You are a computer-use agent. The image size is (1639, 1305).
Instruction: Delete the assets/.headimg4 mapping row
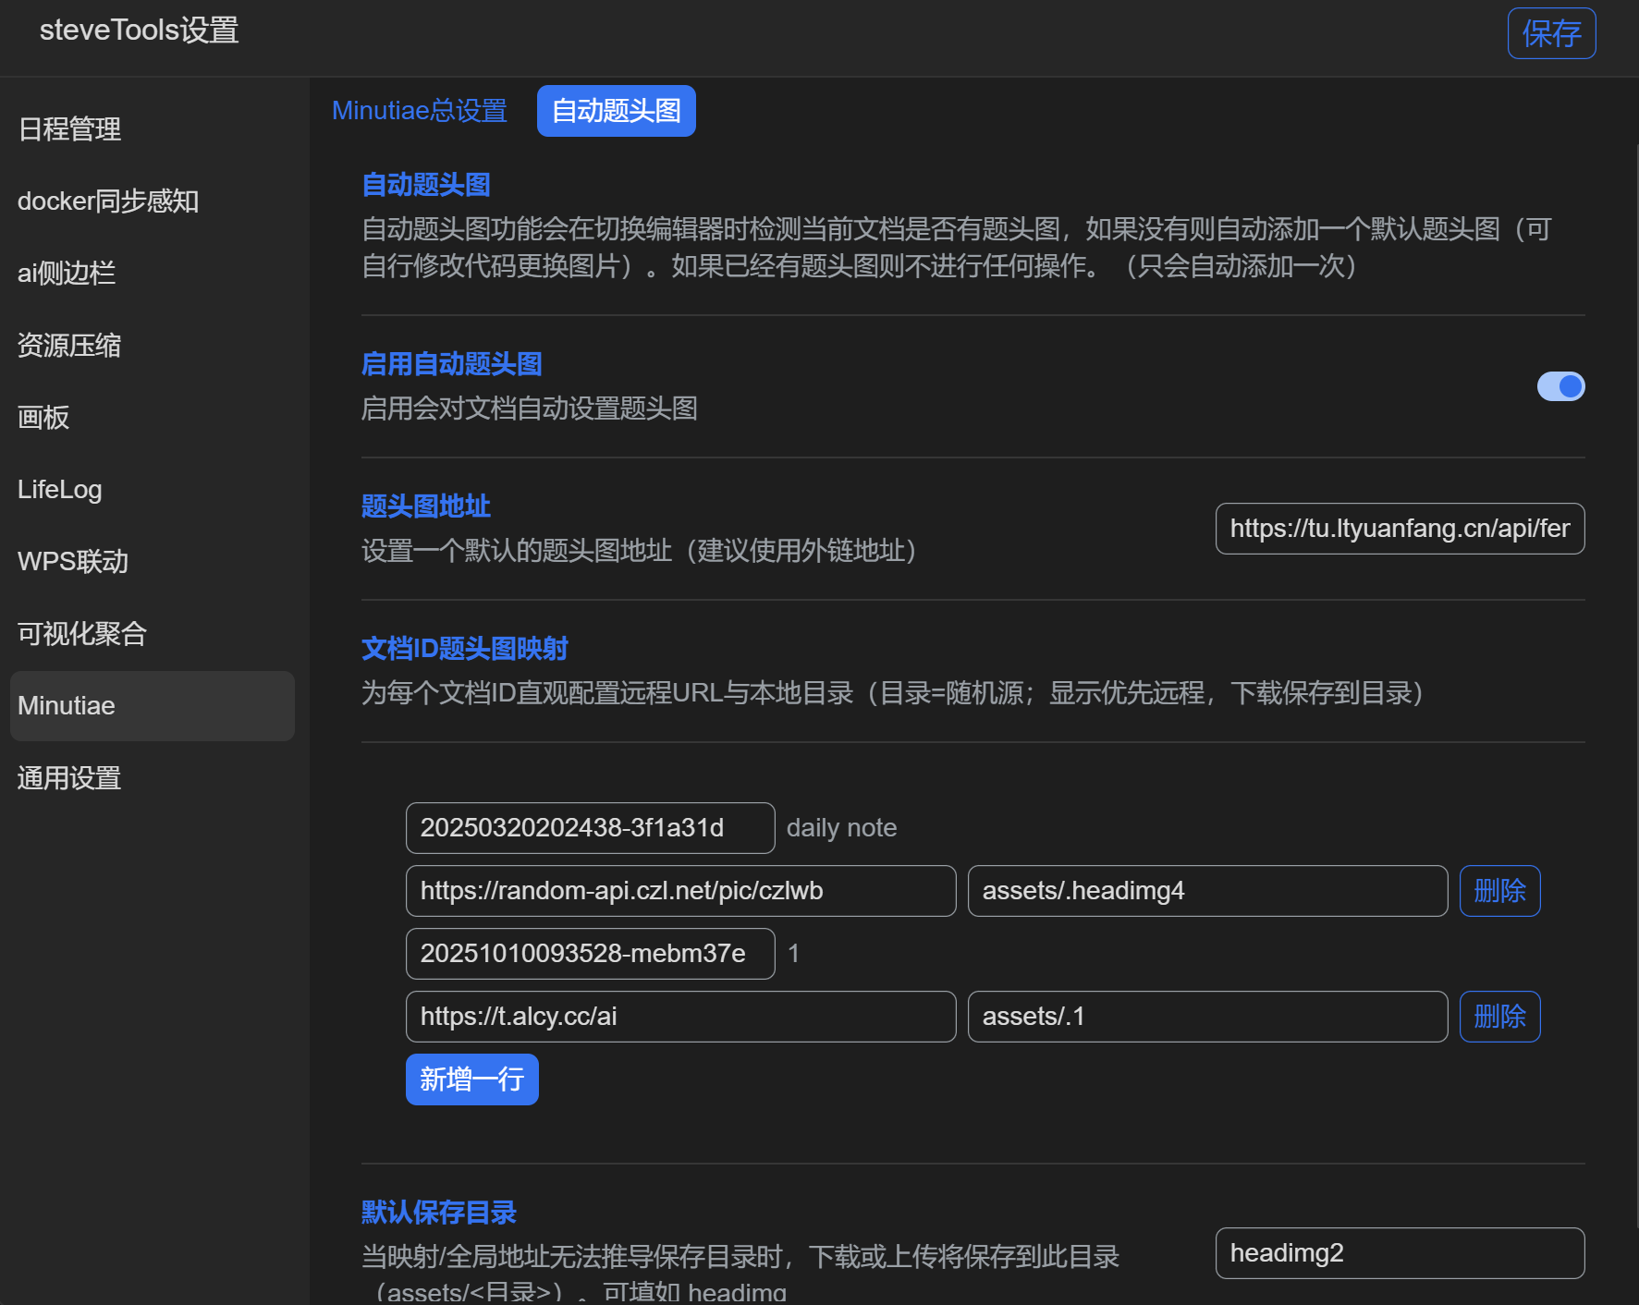click(1498, 891)
